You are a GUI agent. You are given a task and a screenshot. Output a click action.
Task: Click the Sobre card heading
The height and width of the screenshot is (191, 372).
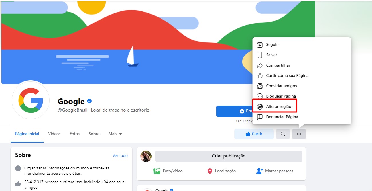pyautogui.click(x=23, y=155)
